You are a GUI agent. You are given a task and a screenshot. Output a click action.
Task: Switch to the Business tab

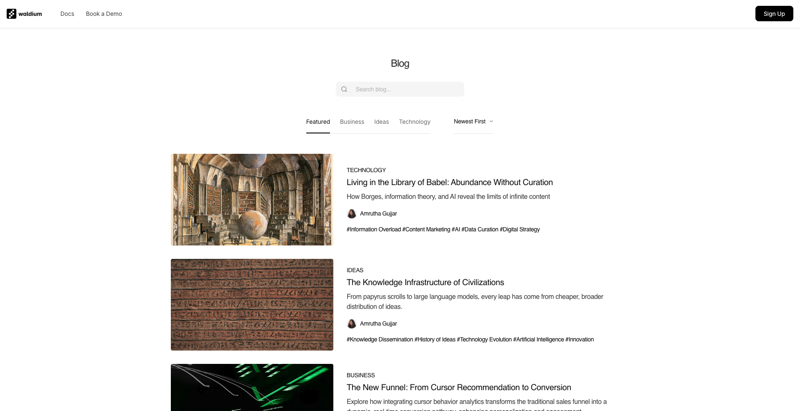tap(352, 122)
